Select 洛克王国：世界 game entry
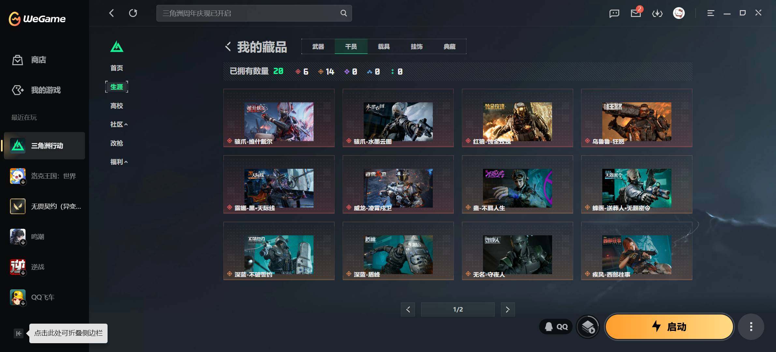The image size is (776, 352). click(x=44, y=176)
